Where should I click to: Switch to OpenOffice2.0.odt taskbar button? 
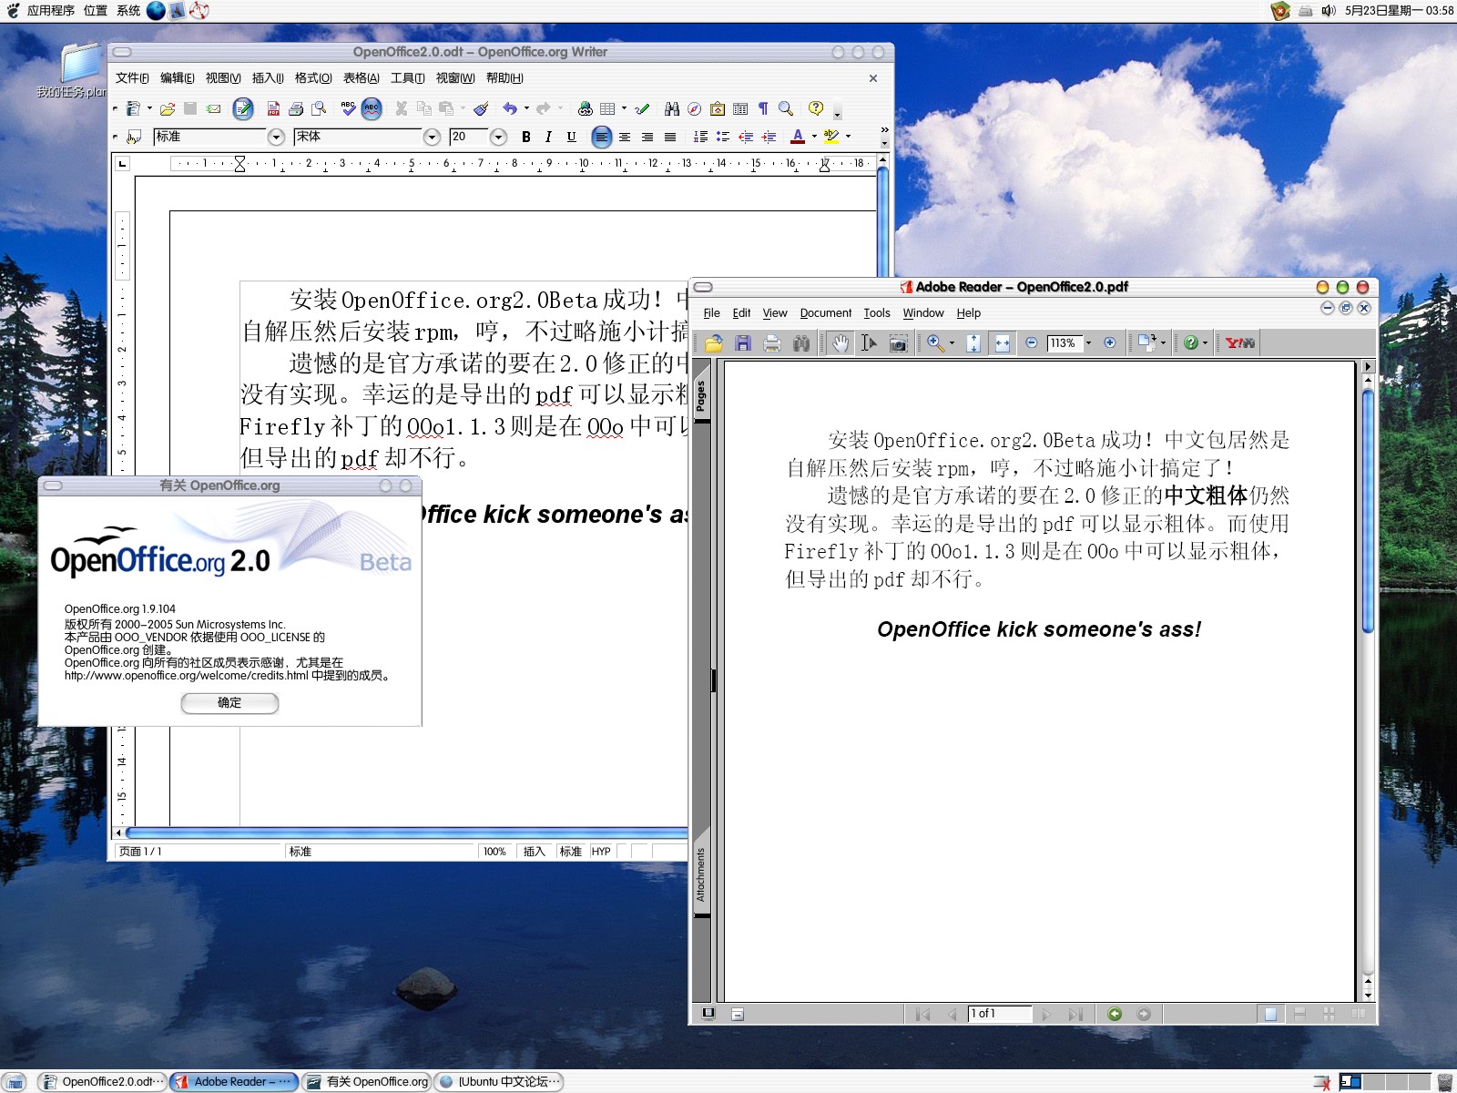tap(102, 1082)
